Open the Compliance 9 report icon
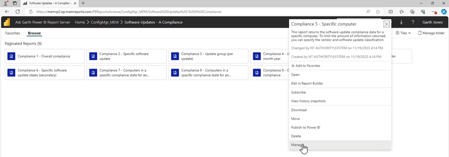The width and height of the screenshot is (449, 157). tap(257, 73)
